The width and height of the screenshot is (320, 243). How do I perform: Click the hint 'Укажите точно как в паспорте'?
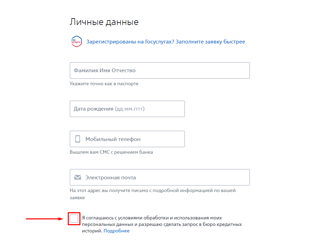104,84
